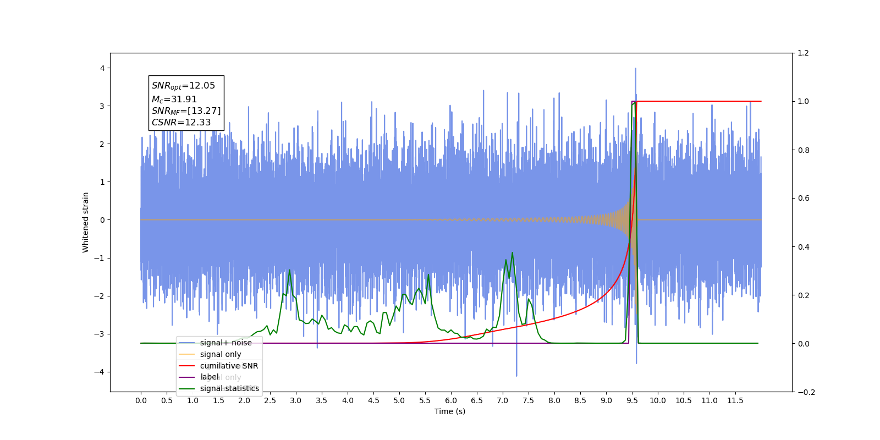880x440 pixels.
Task: Click the left y-axis tick label 4
Action: 102,68
